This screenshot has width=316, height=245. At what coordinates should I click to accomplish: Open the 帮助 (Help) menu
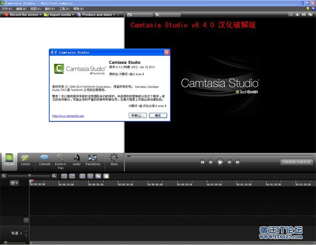(78, 9)
